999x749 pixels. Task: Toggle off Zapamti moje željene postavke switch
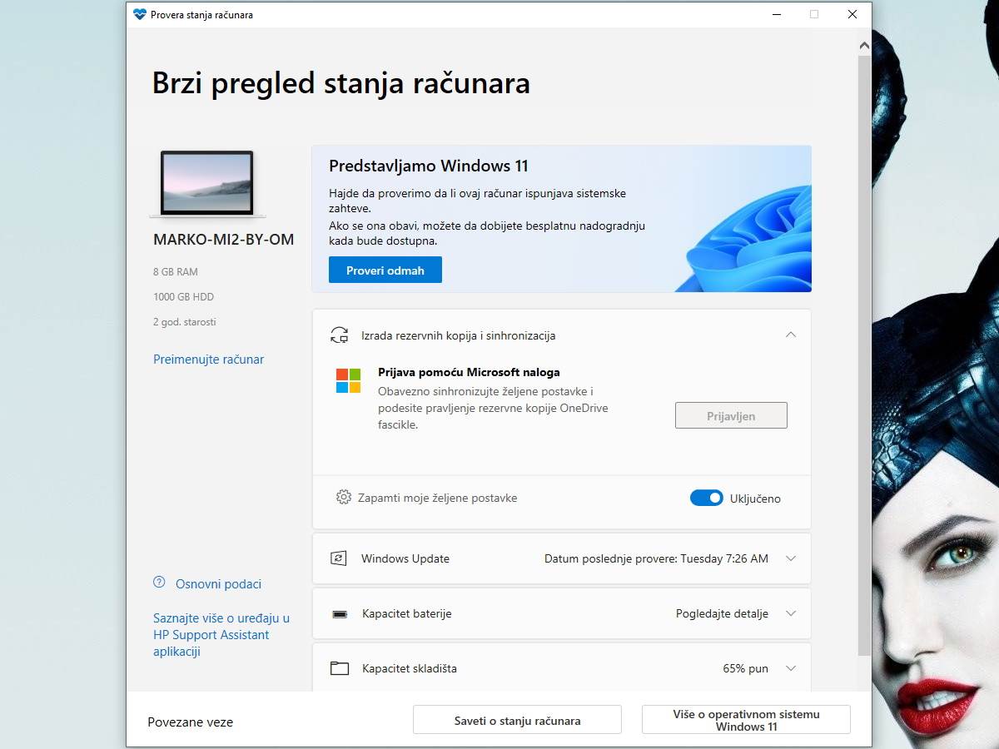tap(706, 499)
